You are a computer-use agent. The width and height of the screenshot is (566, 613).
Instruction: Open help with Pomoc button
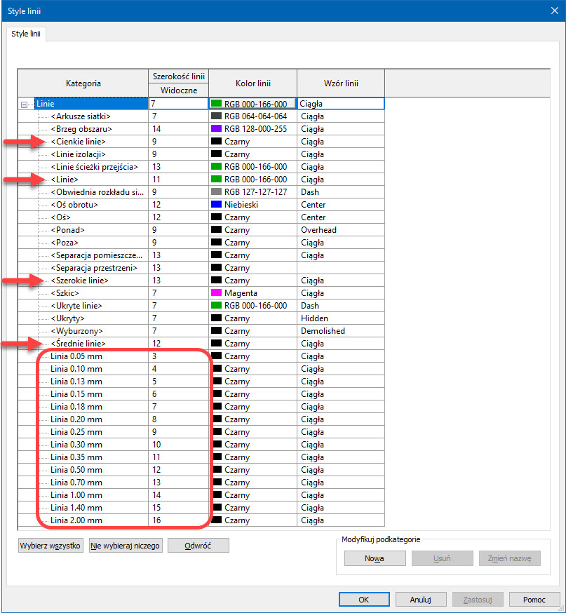click(533, 600)
